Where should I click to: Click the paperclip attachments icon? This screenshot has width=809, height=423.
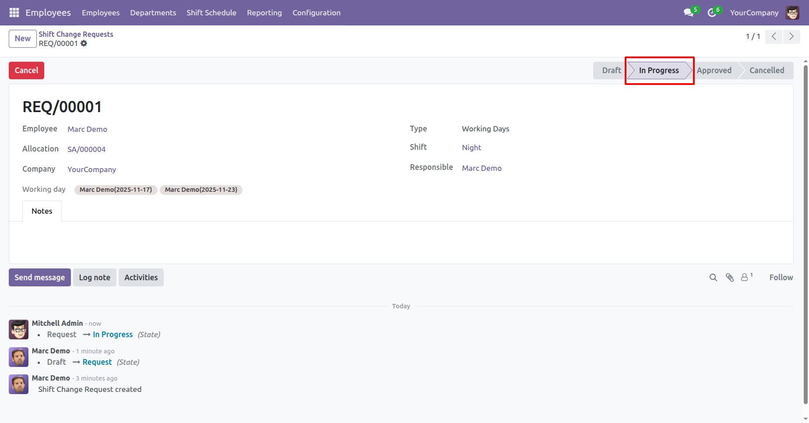pos(730,278)
